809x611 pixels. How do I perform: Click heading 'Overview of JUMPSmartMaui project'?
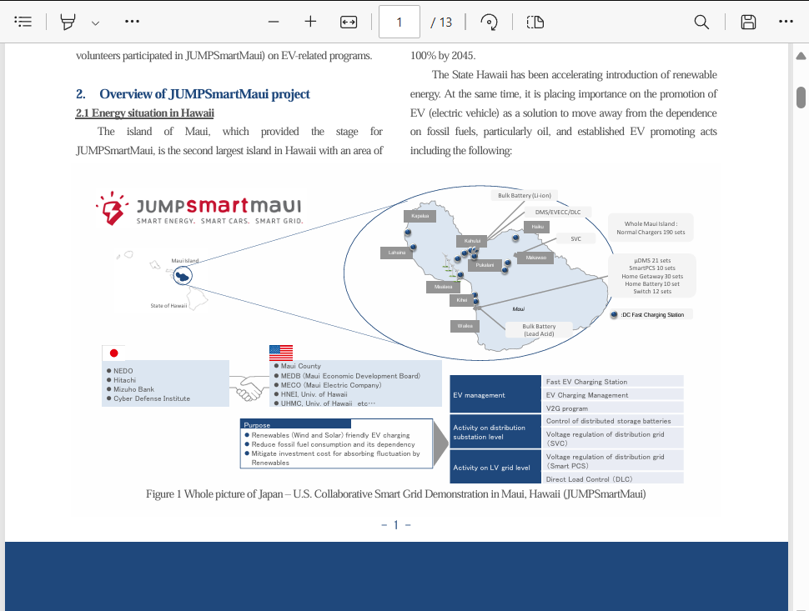click(x=204, y=94)
